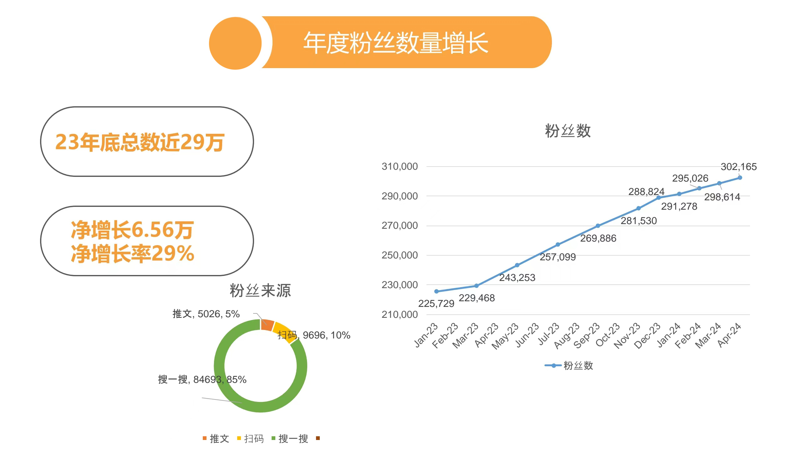Click the 23年底总数近29万 rounded box
Screen dimensions: 801x450
(x=147, y=142)
